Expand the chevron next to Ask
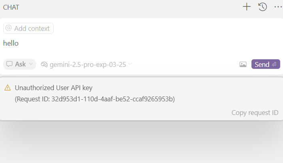Screen dimensions: 283x163 tap(31, 64)
